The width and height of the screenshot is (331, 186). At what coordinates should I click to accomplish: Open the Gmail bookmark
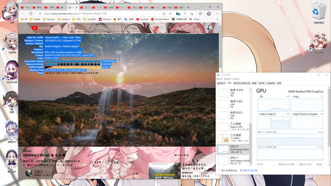[x=194, y=19]
